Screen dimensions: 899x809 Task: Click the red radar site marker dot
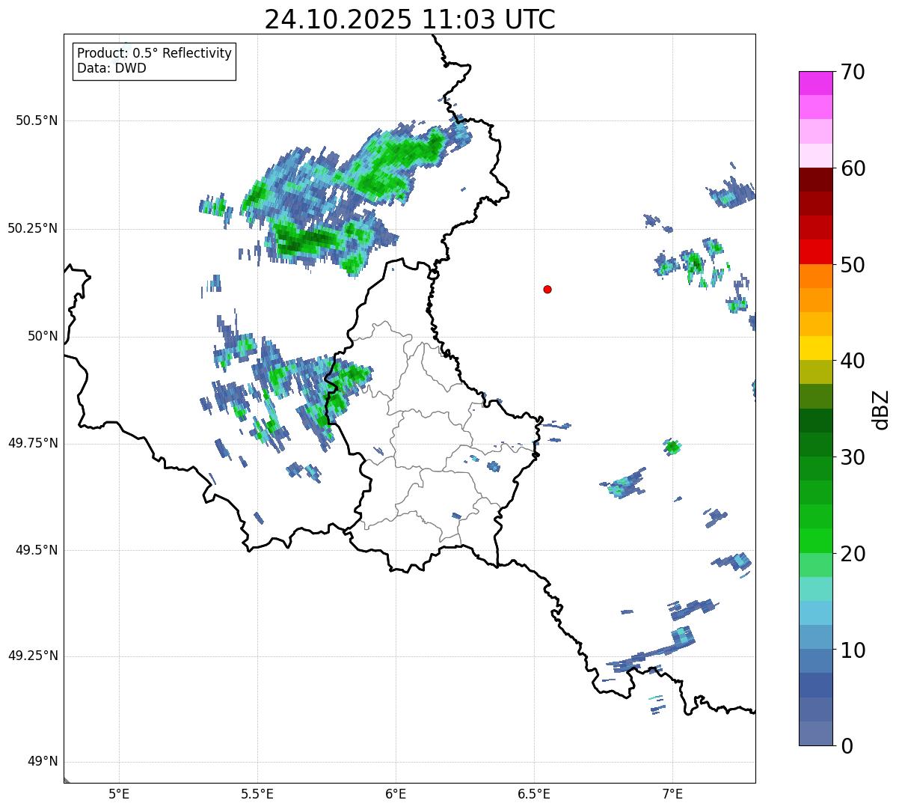click(547, 289)
